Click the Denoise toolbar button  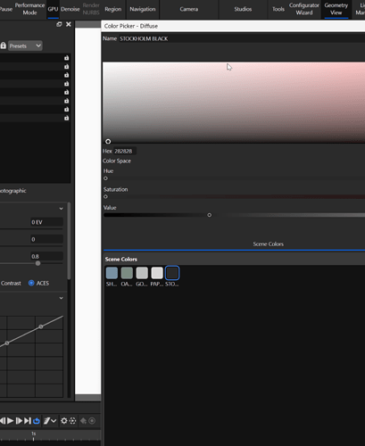[71, 9]
